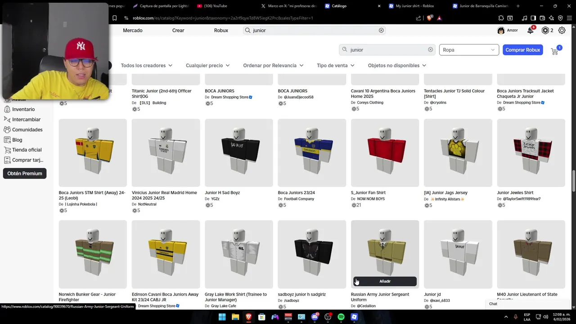Open Brave music playlist icon
This screenshot has height=324, width=576.
(x=524, y=18)
